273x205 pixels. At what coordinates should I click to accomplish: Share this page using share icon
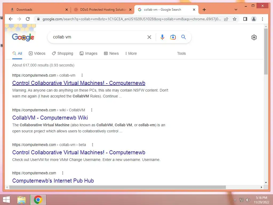tap(226, 19)
